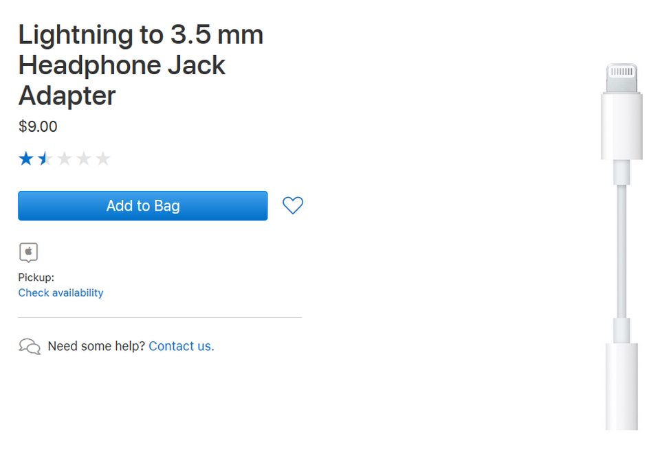Click the Apple Store pickup icon
Screen dimensions: 660x449
pos(28,253)
